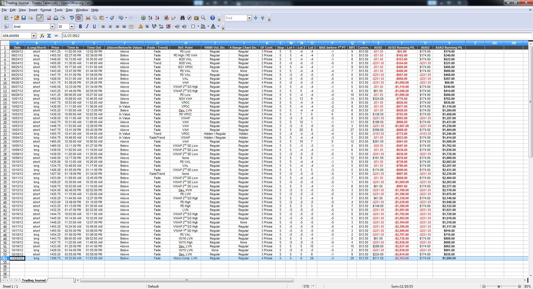
Task: Toggle Bold formatting
Action: pos(80,26)
